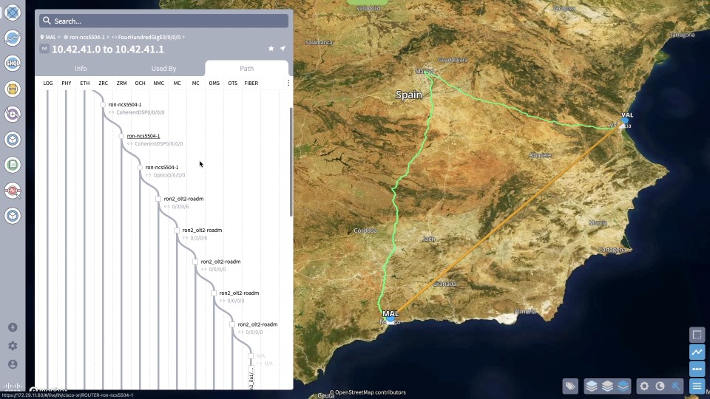Select the sun light map theme
The image size is (710, 399).
pos(644,386)
